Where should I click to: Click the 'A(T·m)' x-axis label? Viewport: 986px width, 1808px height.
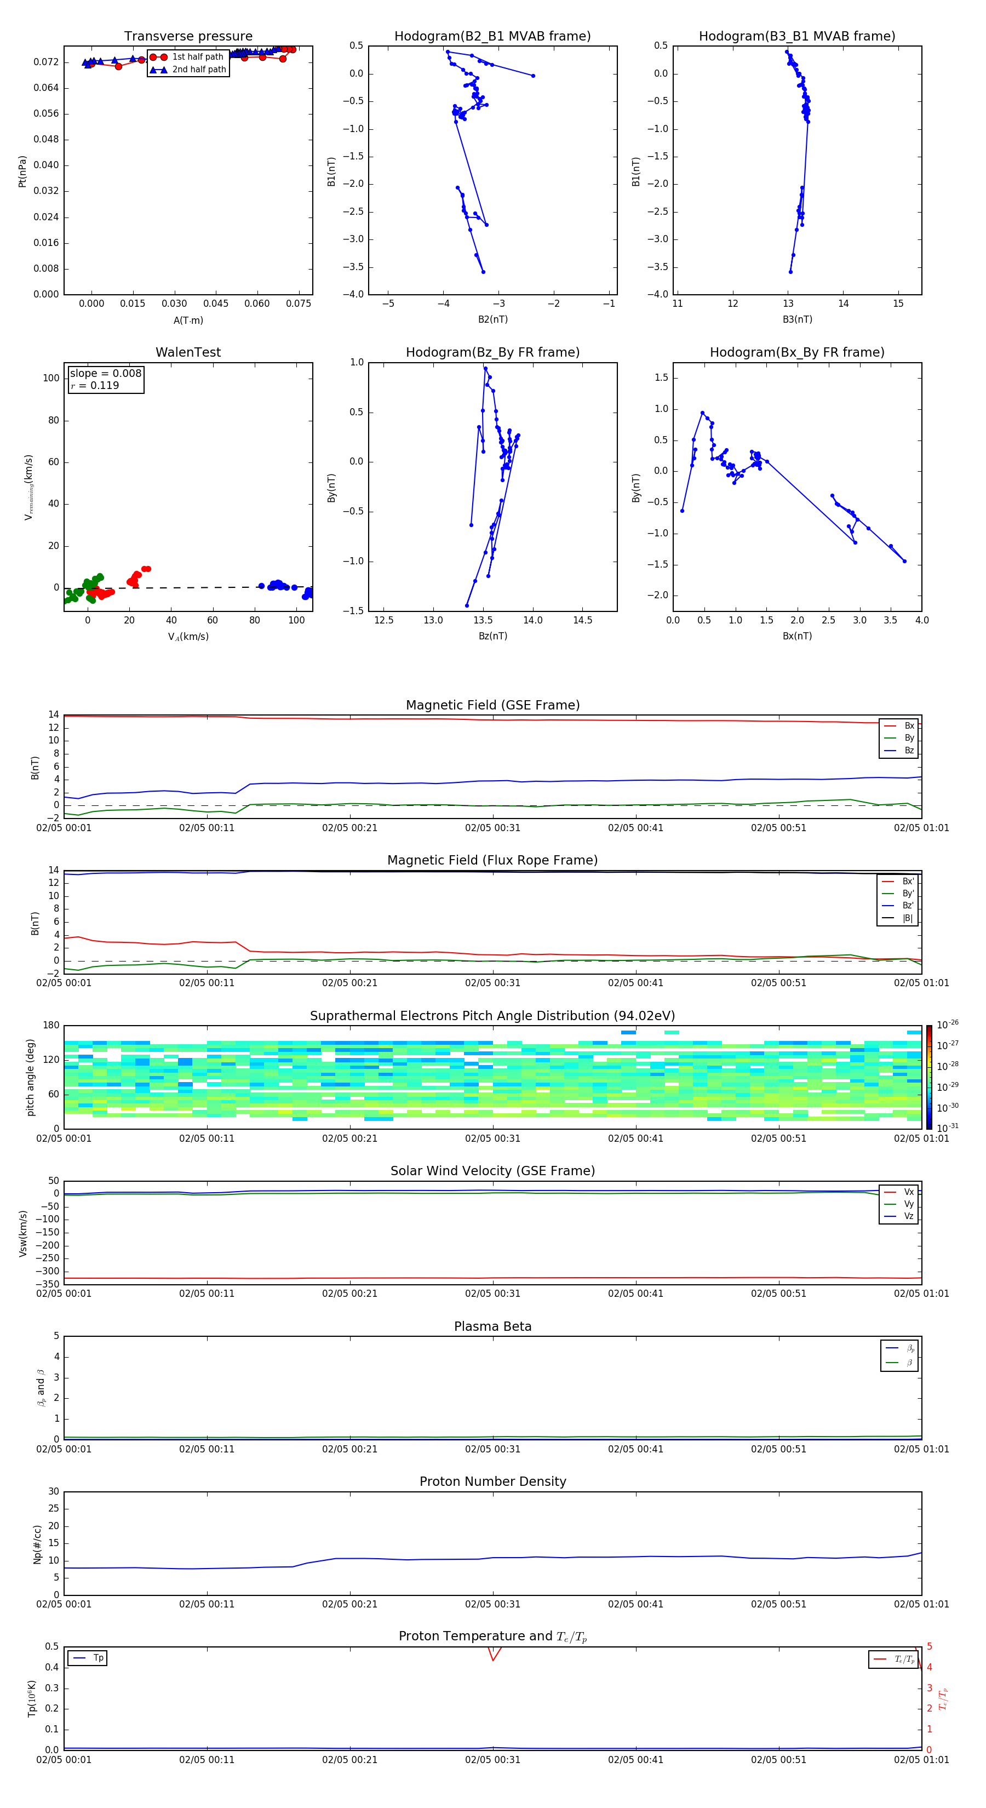coord(188,320)
